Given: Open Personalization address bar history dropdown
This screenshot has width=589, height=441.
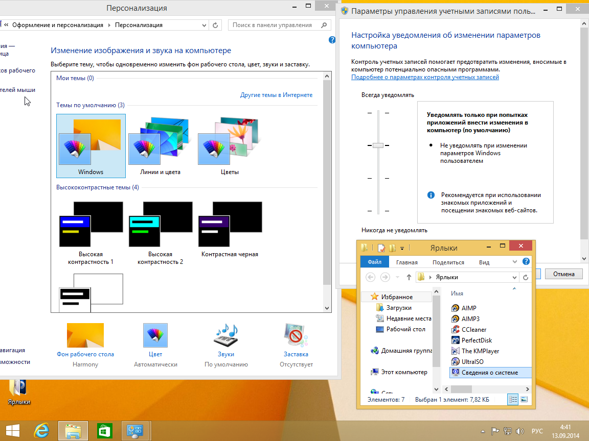Looking at the screenshot, I should (x=204, y=25).
